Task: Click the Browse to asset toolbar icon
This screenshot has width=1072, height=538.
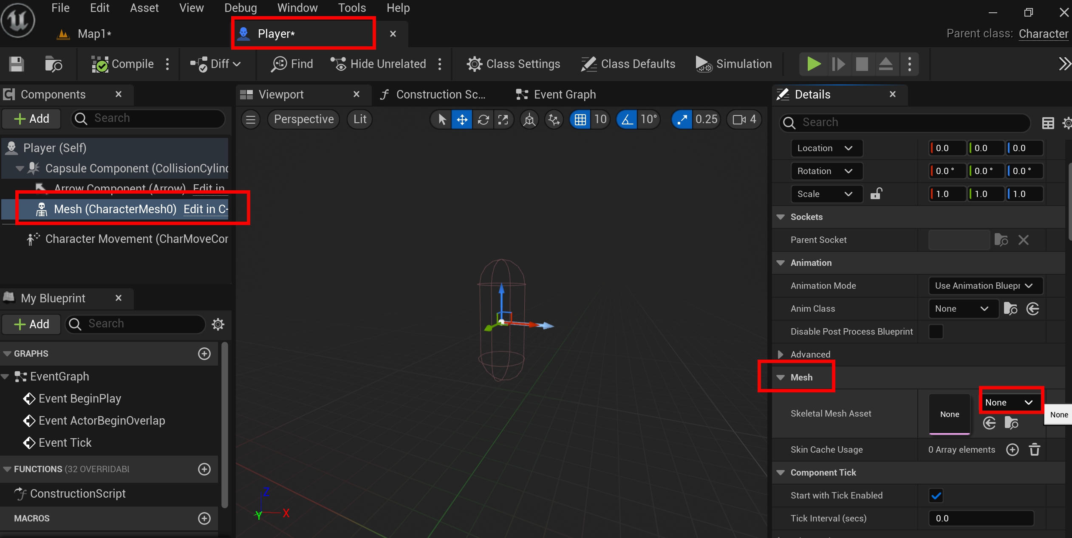Action: [x=54, y=64]
